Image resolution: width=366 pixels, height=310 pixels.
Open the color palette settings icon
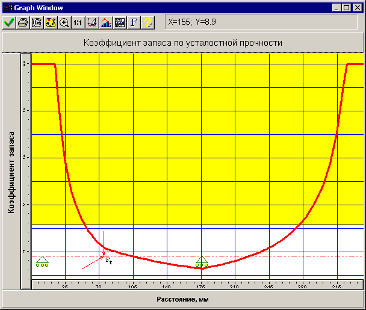point(51,23)
